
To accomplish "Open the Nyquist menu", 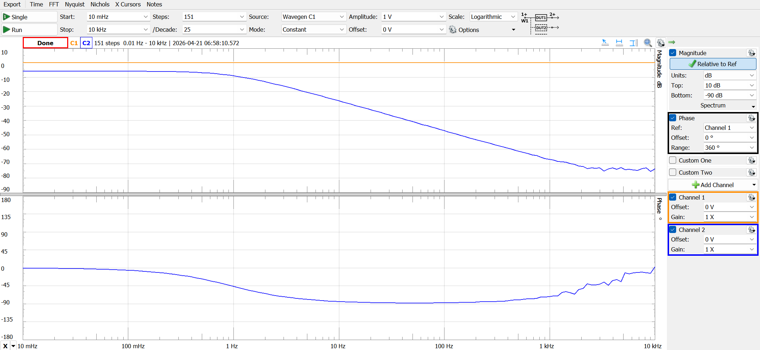I will click(x=75, y=4).
